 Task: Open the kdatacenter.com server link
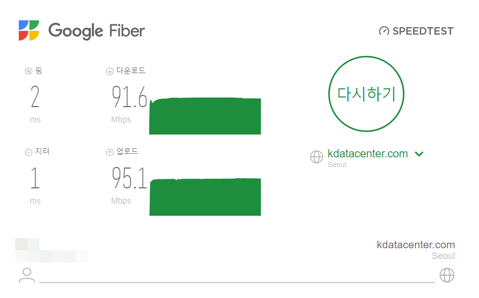(368, 153)
